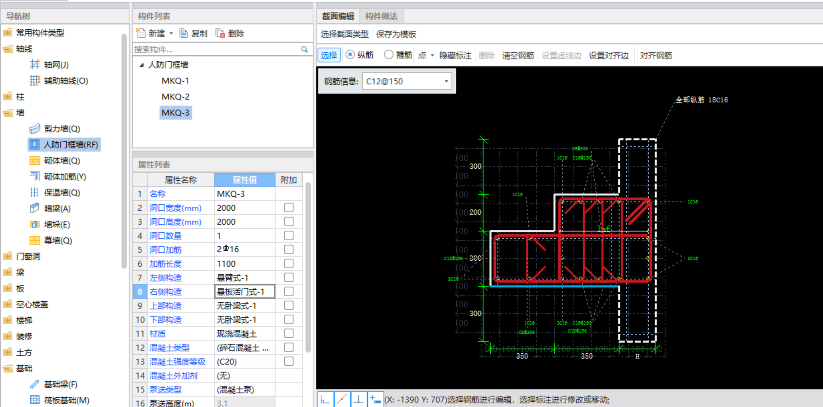Open the 新建 dropdown arrow
Screen dimensions: 823x407
click(x=171, y=34)
